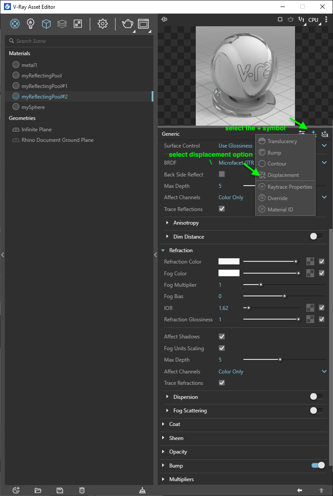
Task: Toggle the Trace Refractions checkbox
Action: pos(222,383)
